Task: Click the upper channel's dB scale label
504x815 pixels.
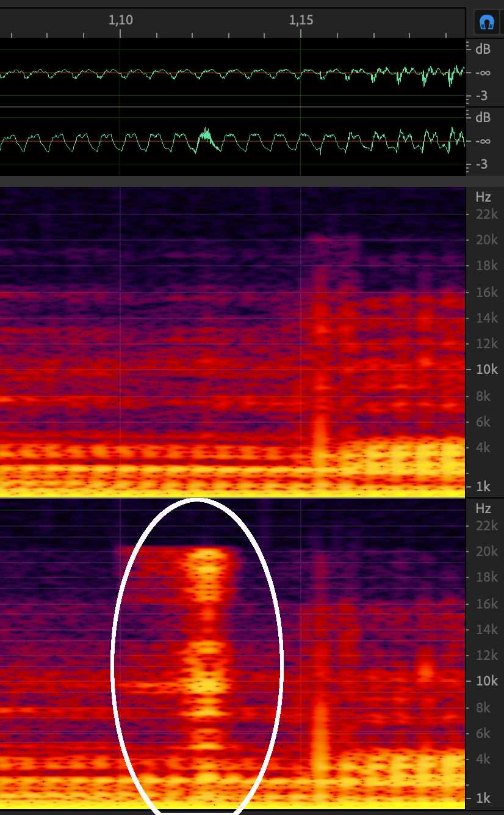Action: tap(483, 48)
